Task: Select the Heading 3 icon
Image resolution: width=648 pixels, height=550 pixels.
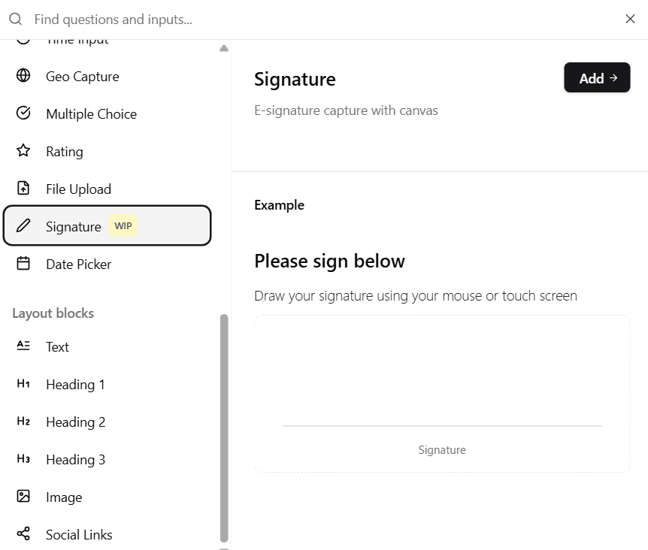Action: [x=22, y=459]
